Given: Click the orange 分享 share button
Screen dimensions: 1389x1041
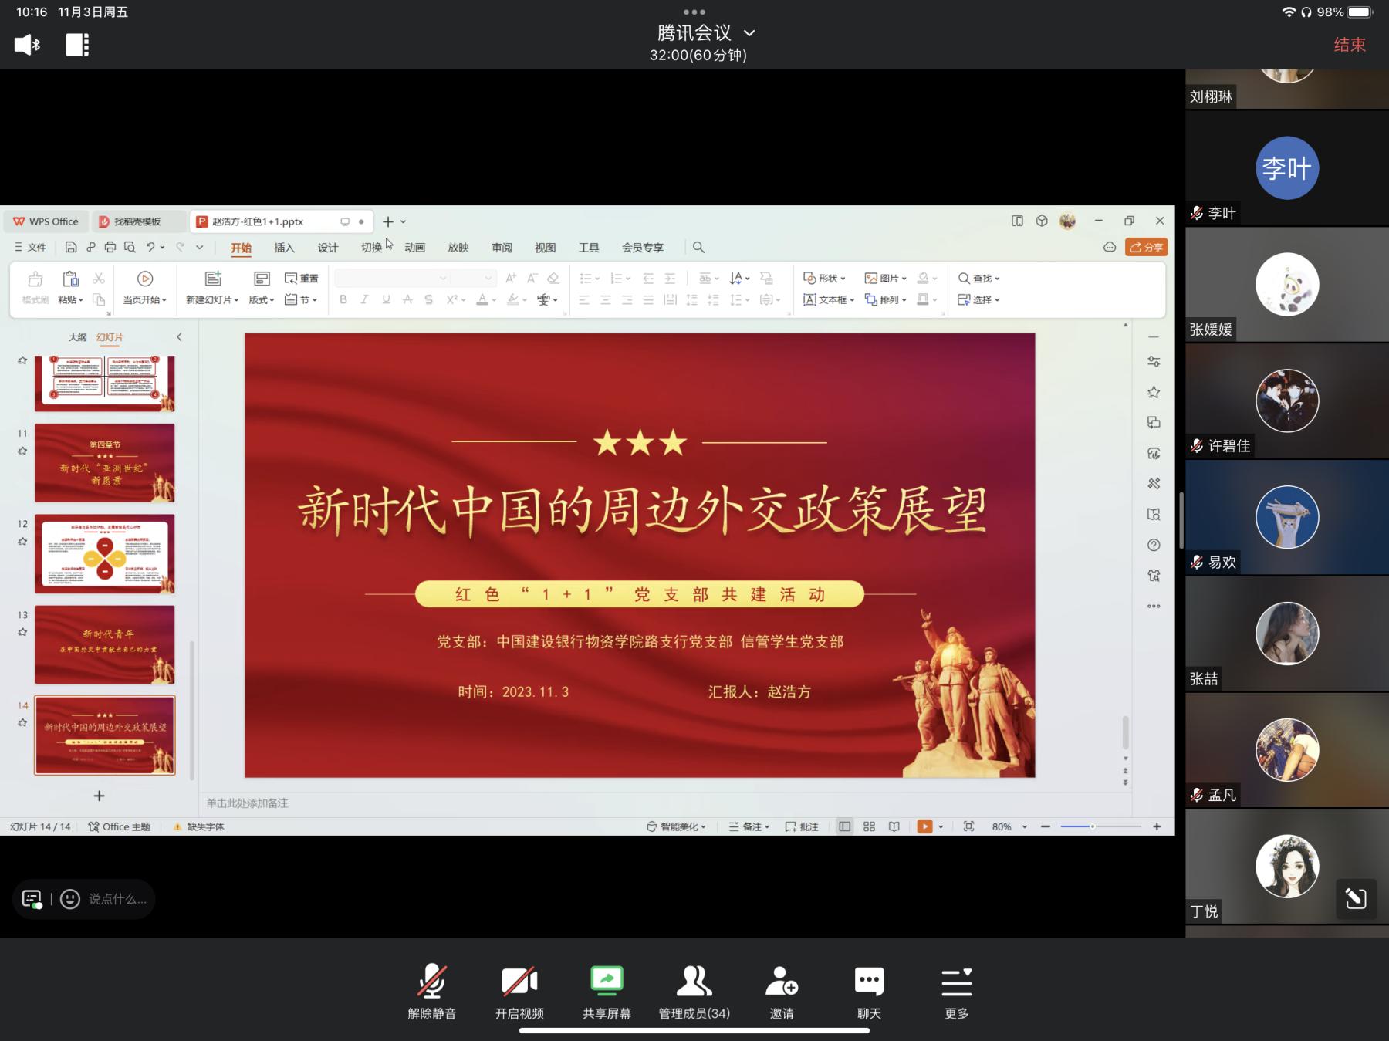Looking at the screenshot, I should tap(1146, 247).
